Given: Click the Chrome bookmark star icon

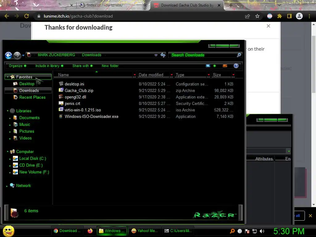Looking at the screenshot, I should point(257,16).
